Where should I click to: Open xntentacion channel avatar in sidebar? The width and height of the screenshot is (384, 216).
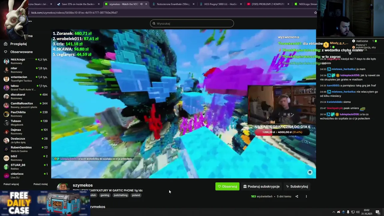[6, 79]
